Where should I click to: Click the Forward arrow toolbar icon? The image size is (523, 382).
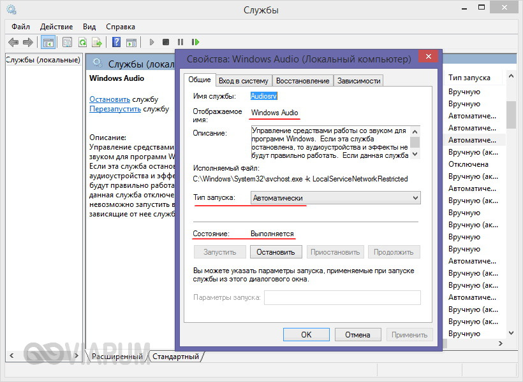[27, 43]
